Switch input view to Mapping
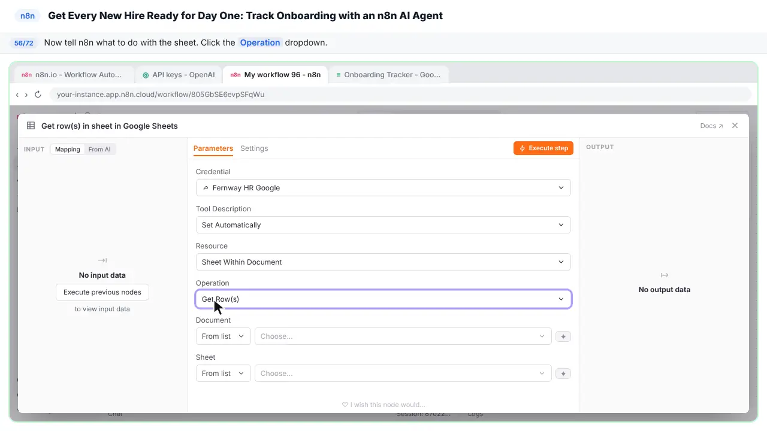 pyautogui.click(x=67, y=149)
